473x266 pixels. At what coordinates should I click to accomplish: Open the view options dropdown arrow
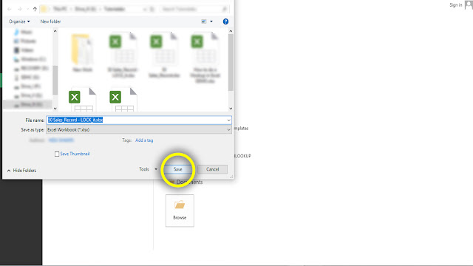[x=211, y=21]
